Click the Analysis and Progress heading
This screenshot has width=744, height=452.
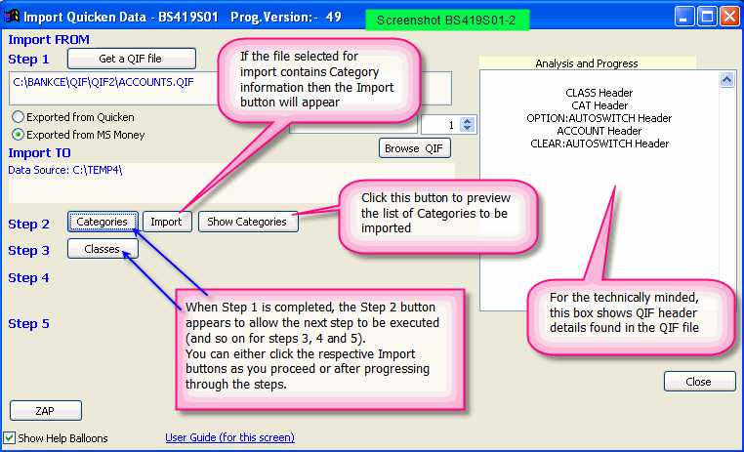point(587,63)
